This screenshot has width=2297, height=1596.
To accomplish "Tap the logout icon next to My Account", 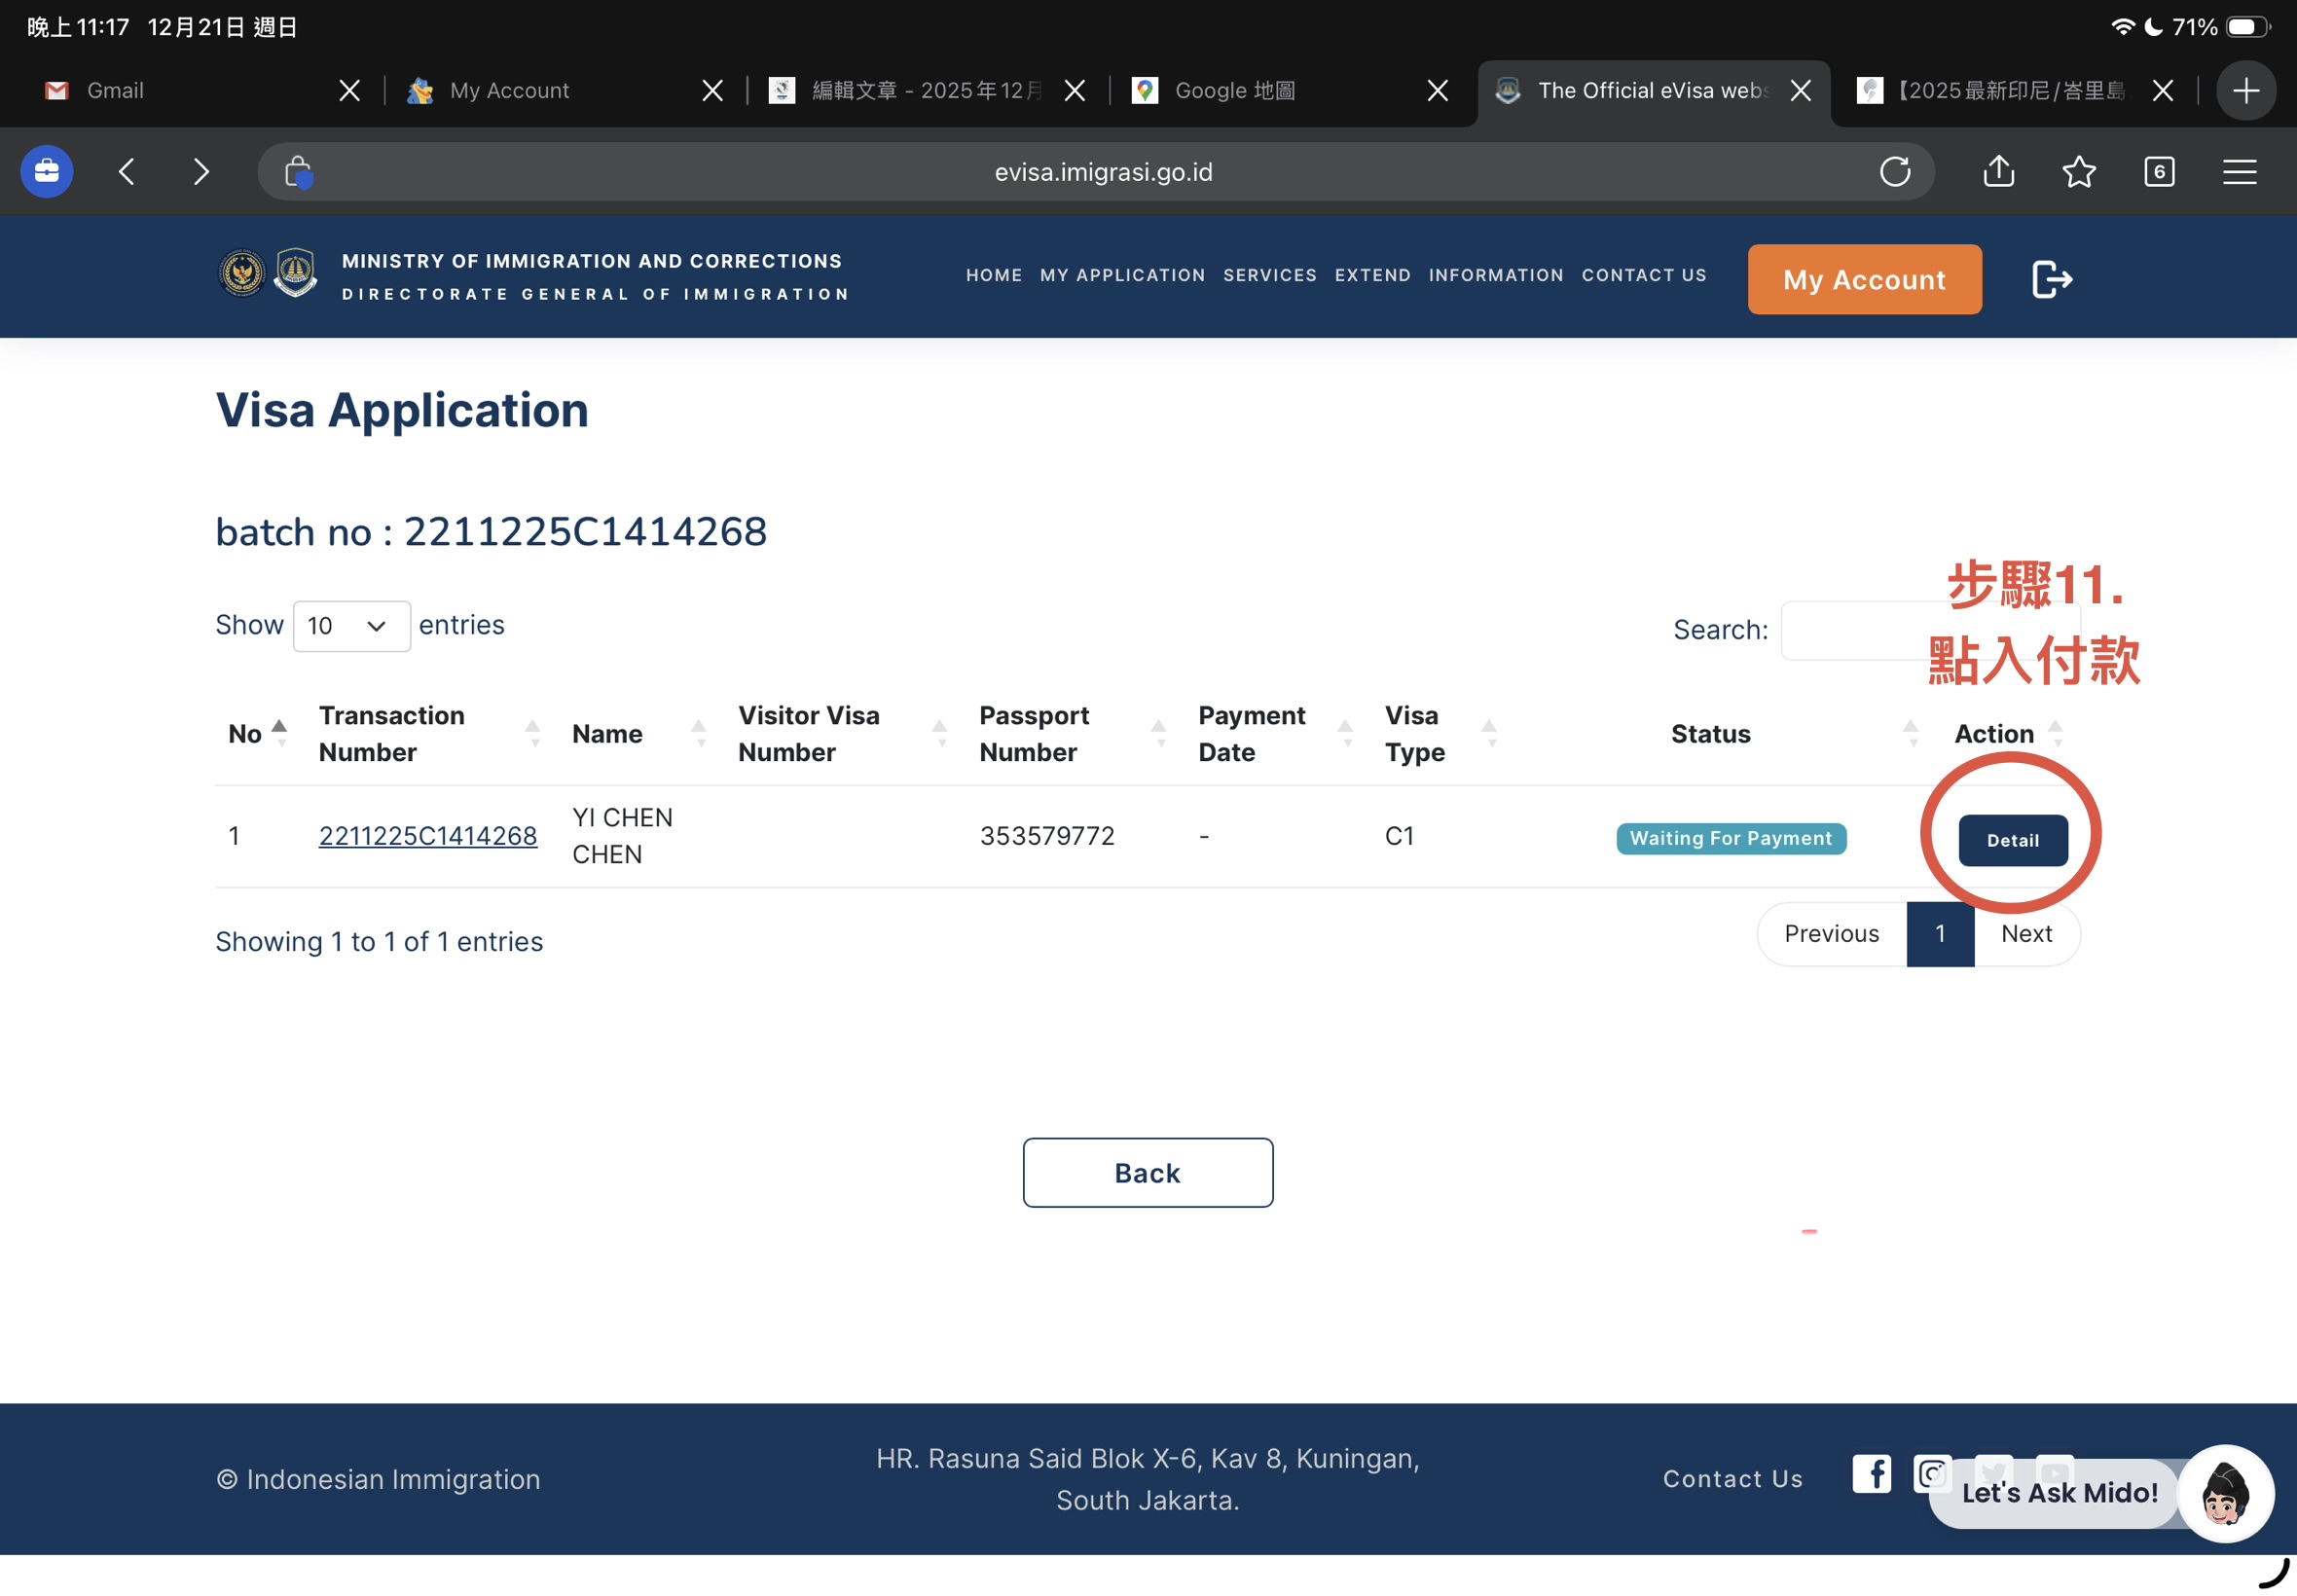I will click(x=2051, y=279).
